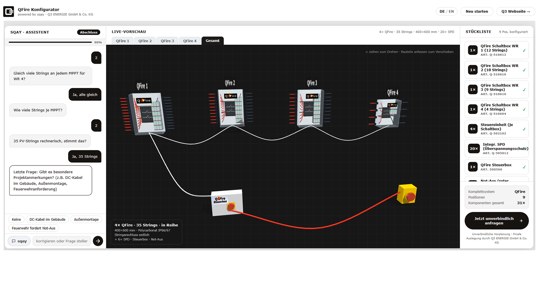This screenshot has width=539, height=303.
Task: Select the QFire Steuerbox 3D model
Action: (227, 203)
